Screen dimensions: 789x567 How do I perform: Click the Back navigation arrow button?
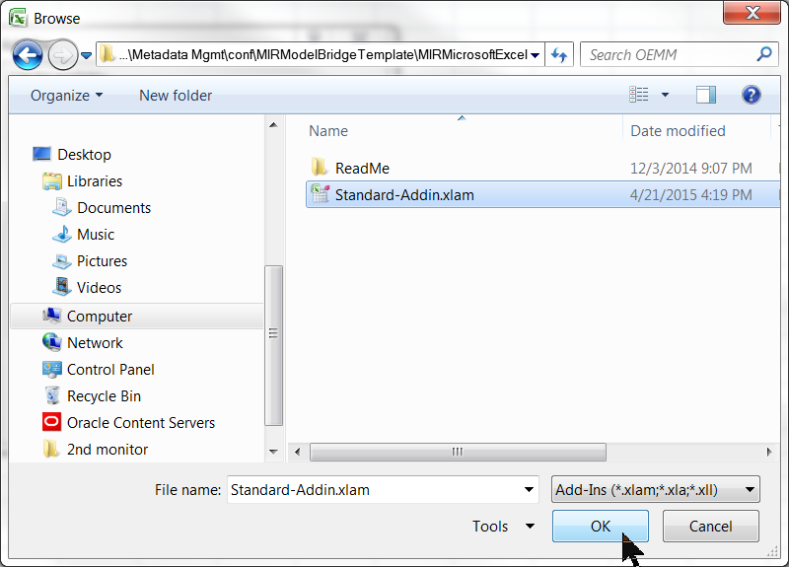pyautogui.click(x=29, y=54)
